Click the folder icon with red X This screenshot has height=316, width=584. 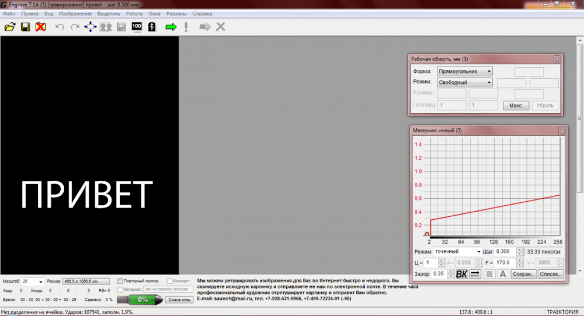40,27
